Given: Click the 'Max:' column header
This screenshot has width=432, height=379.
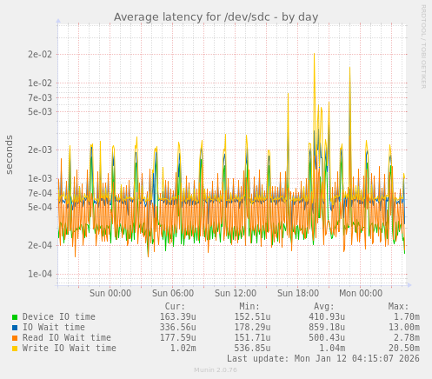Looking at the screenshot, I should (x=398, y=306).
